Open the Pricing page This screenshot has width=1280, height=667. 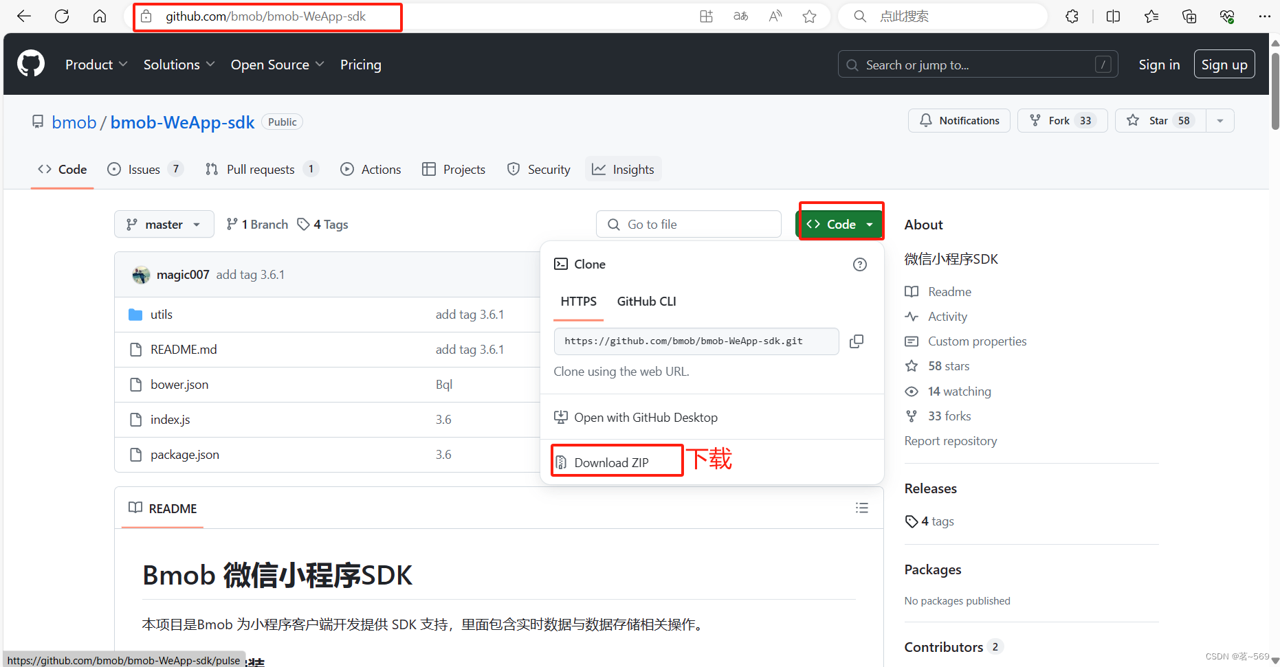click(x=360, y=65)
